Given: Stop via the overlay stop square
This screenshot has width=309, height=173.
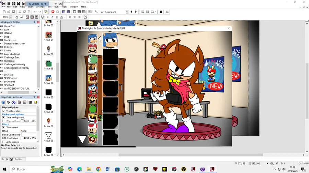Looking at the screenshot, I should [9, 4].
